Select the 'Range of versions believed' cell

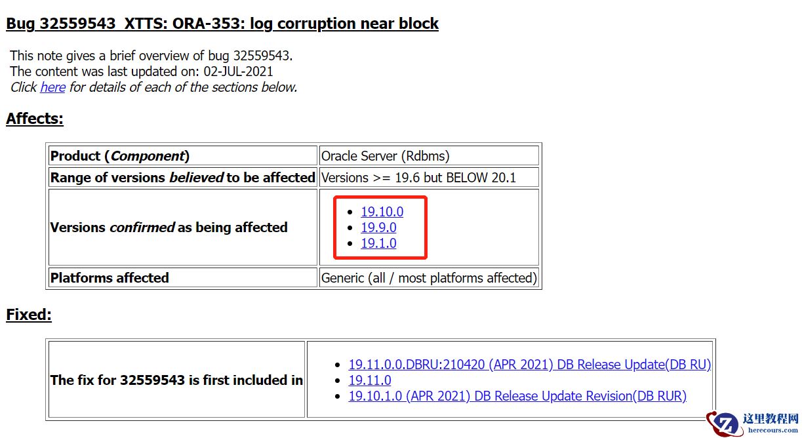pyautogui.click(x=183, y=178)
